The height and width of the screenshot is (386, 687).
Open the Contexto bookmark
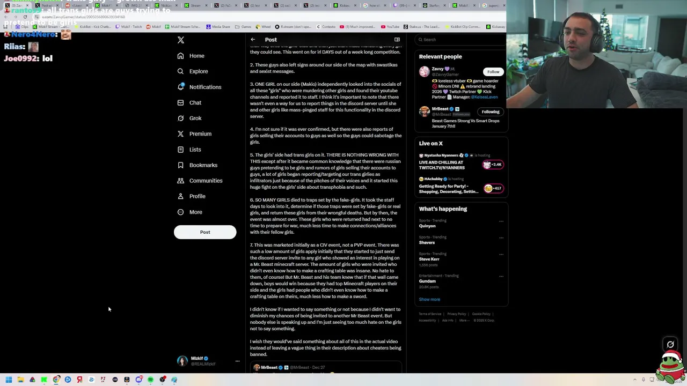pos(325,27)
